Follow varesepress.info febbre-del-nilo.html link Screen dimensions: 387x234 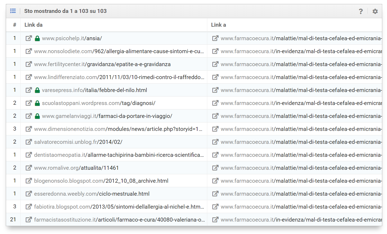94,90
